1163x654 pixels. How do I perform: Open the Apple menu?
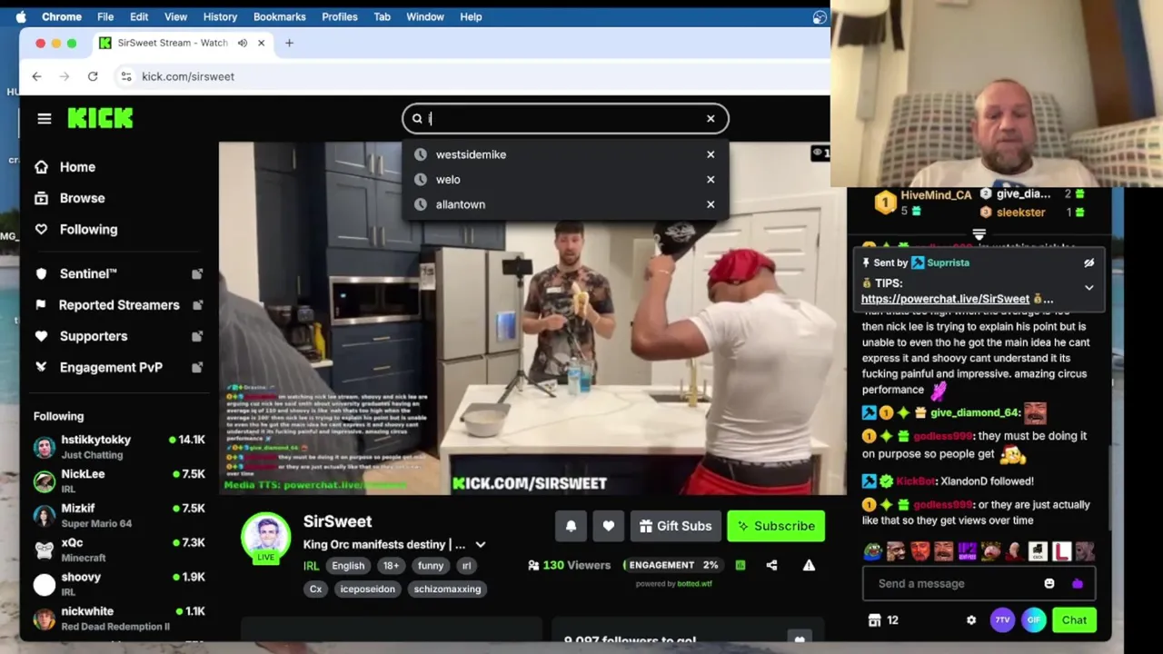coord(21,16)
